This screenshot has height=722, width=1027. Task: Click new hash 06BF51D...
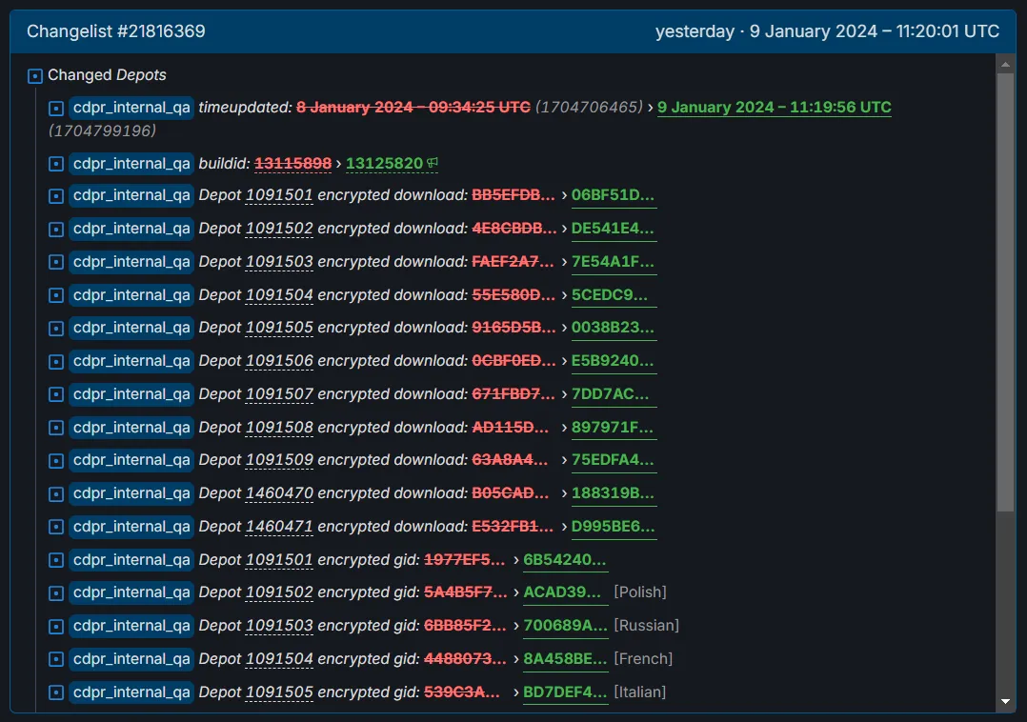click(x=614, y=195)
